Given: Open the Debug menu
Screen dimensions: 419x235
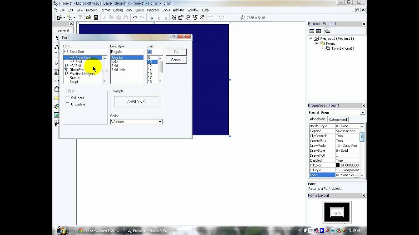Looking at the screenshot, I should 118,10.
